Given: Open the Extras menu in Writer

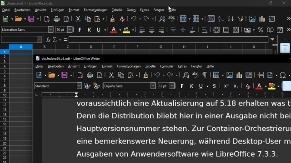Looking at the screenshot, I should pyautogui.click(x=182, y=66).
